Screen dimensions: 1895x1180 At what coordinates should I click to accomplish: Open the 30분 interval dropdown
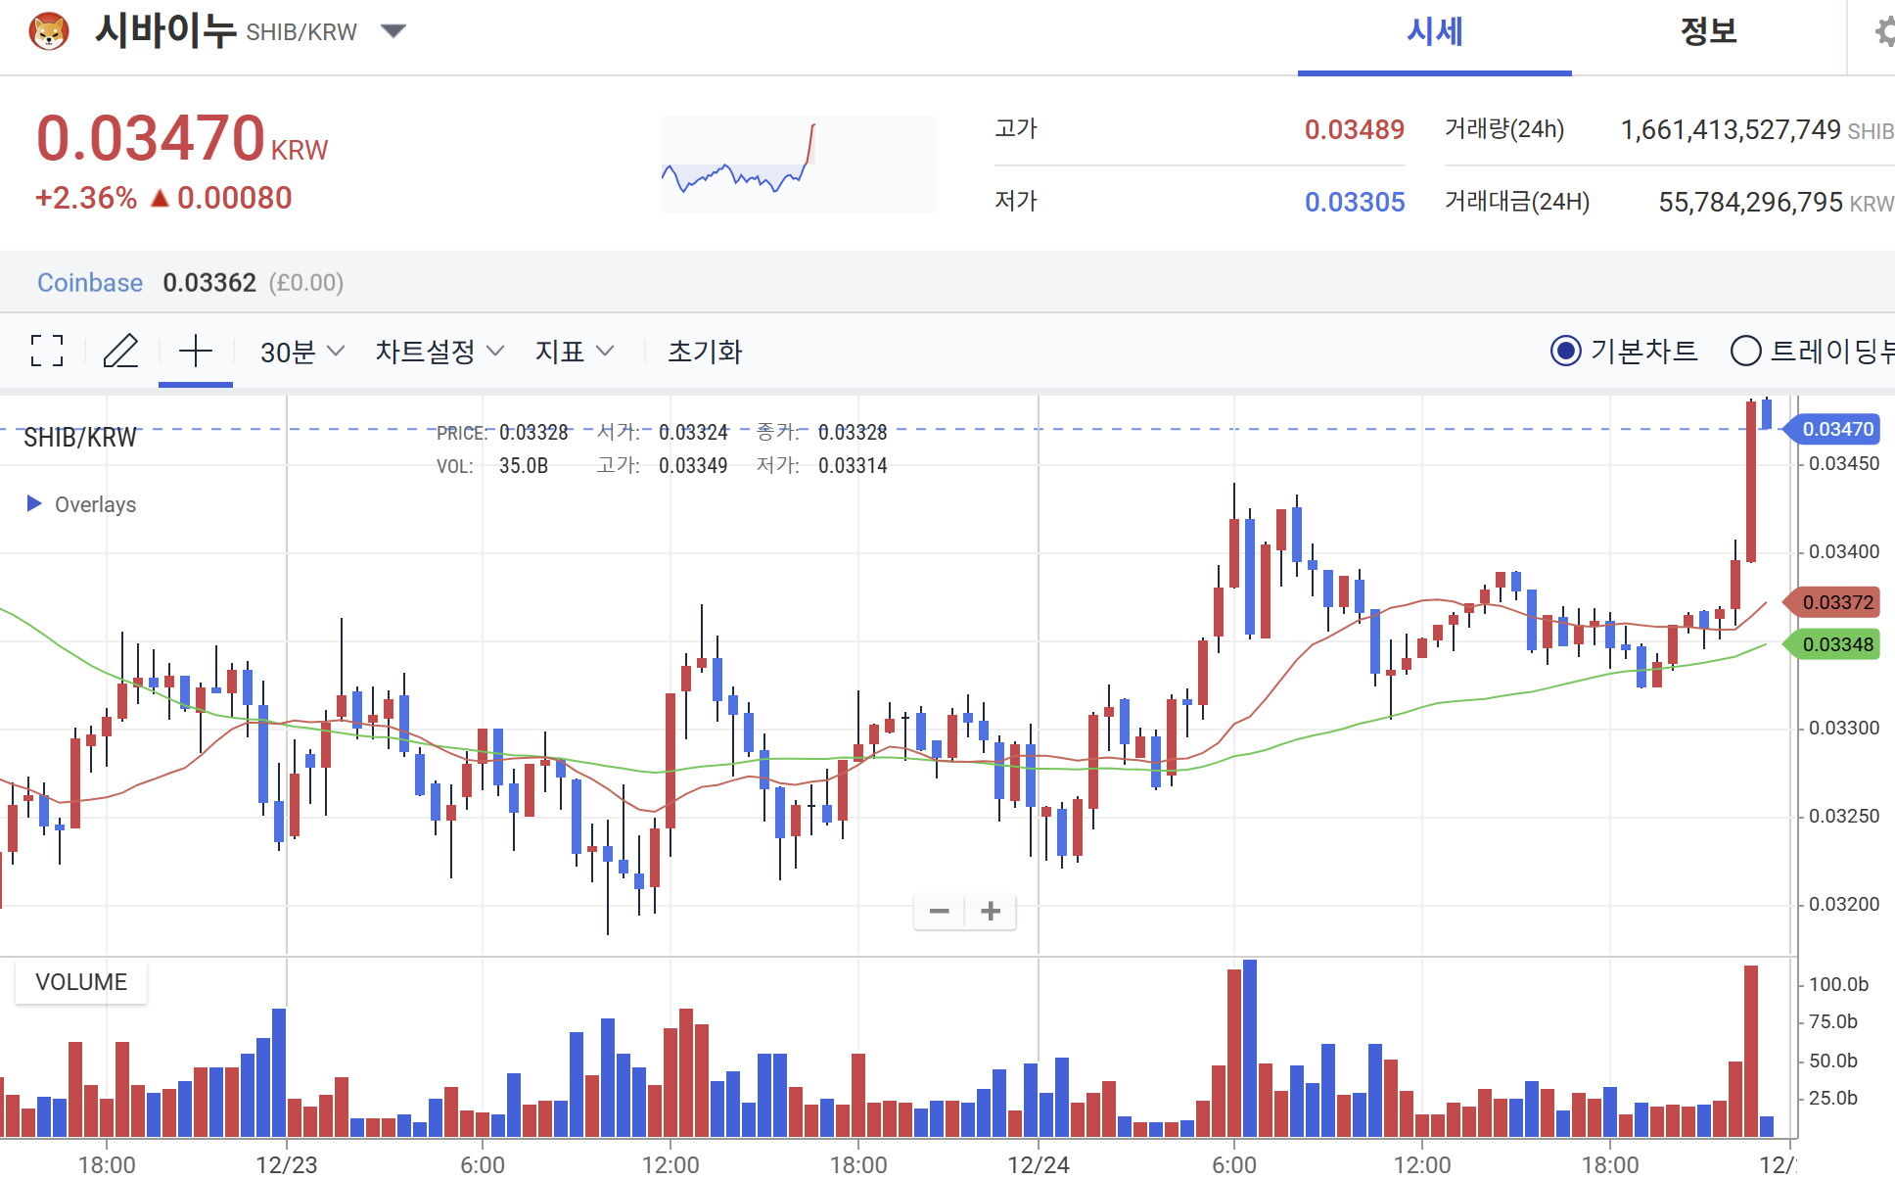(x=301, y=352)
